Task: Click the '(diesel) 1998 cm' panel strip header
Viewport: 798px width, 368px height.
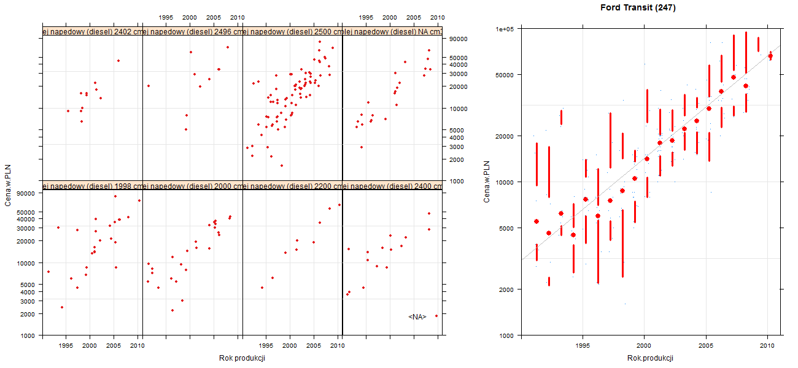Action: point(92,186)
